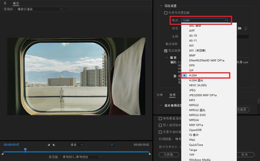Click the Set In Point triangle icon
The height and width of the screenshot is (161, 260).
[49, 145]
